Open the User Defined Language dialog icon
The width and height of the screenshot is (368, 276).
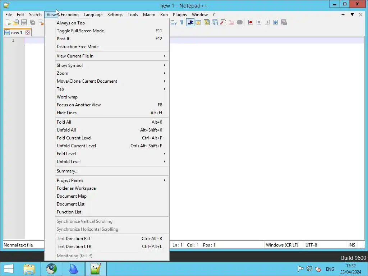198,22
